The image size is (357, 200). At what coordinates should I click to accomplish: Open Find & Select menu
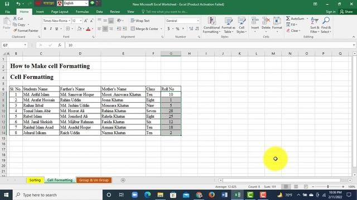coord(326,25)
